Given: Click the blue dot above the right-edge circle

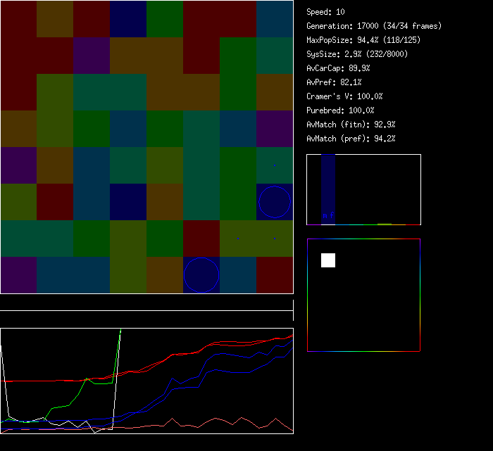Looking at the screenshot, I should coord(275,165).
